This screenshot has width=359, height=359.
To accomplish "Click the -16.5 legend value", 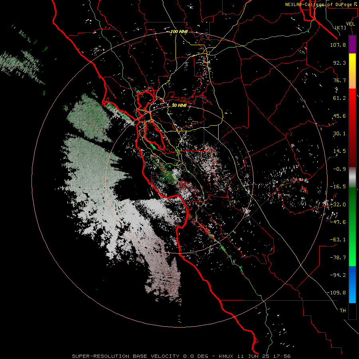I will click(x=338, y=187).
